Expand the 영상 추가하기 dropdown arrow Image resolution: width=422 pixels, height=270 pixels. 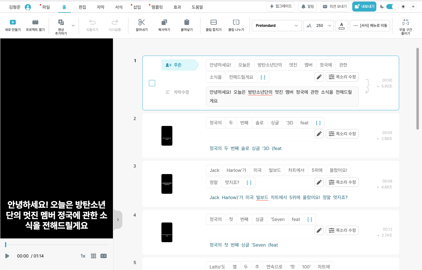point(73,26)
